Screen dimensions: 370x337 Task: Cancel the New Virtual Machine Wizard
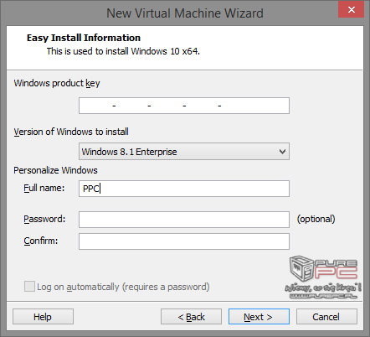coord(326,317)
